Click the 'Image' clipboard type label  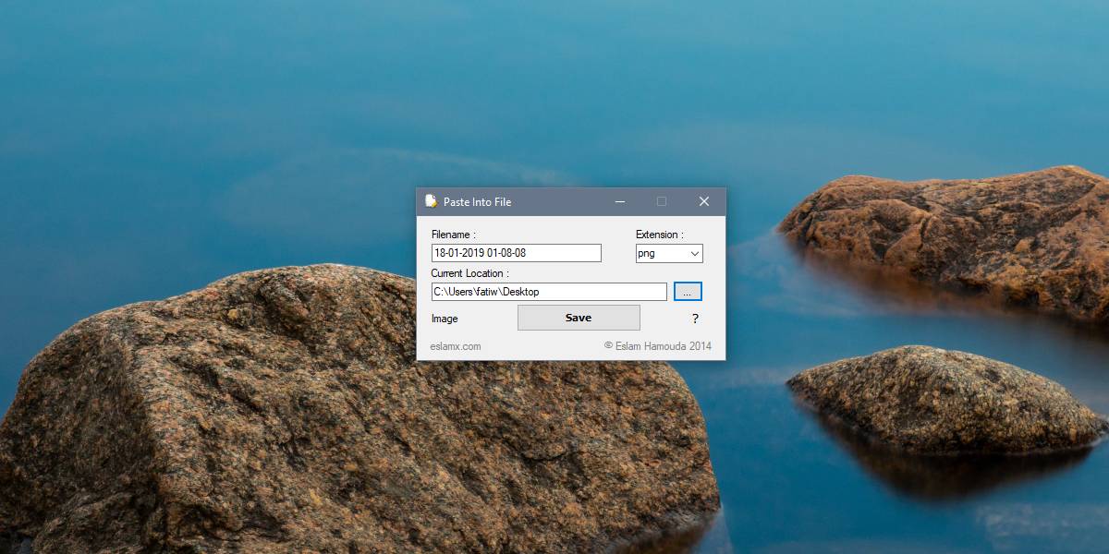click(x=445, y=319)
